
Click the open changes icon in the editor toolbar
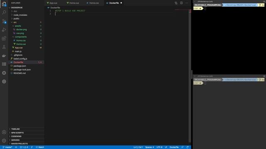point(176,3)
